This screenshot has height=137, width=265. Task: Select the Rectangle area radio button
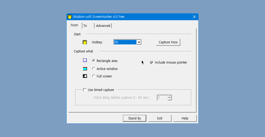(93, 61)
